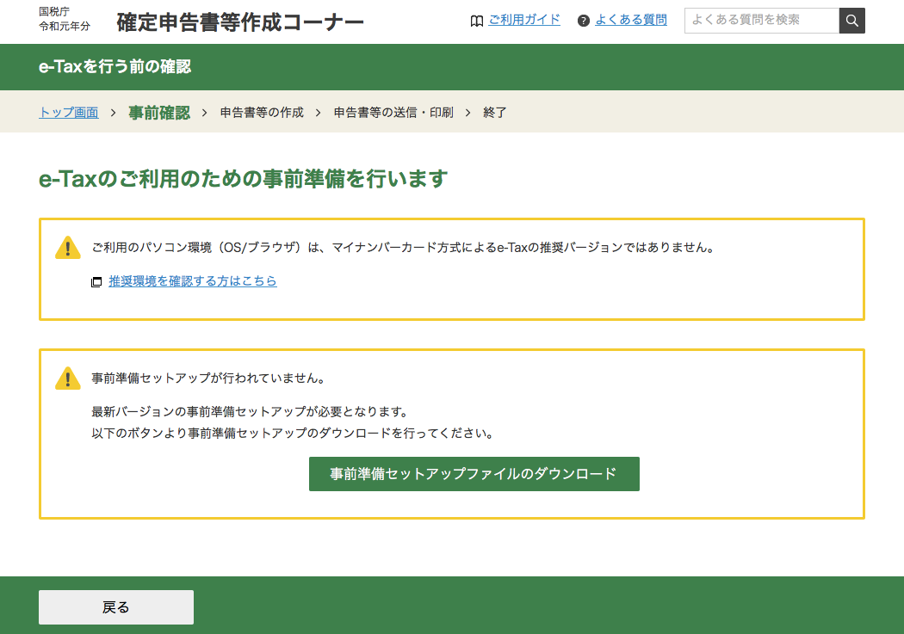
Task: Select the 終了 breadcrumb step
Action: pos(495,112)
